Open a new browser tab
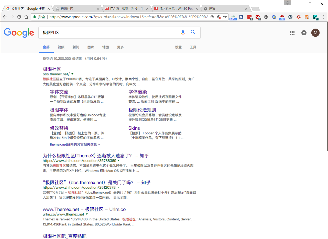The image size is (328, 239). coord(256,9)
